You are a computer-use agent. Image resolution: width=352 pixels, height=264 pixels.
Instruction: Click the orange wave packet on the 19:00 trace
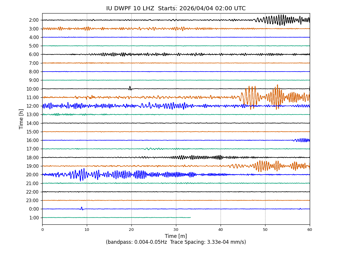pyautogui.click(x=264, y=166)
